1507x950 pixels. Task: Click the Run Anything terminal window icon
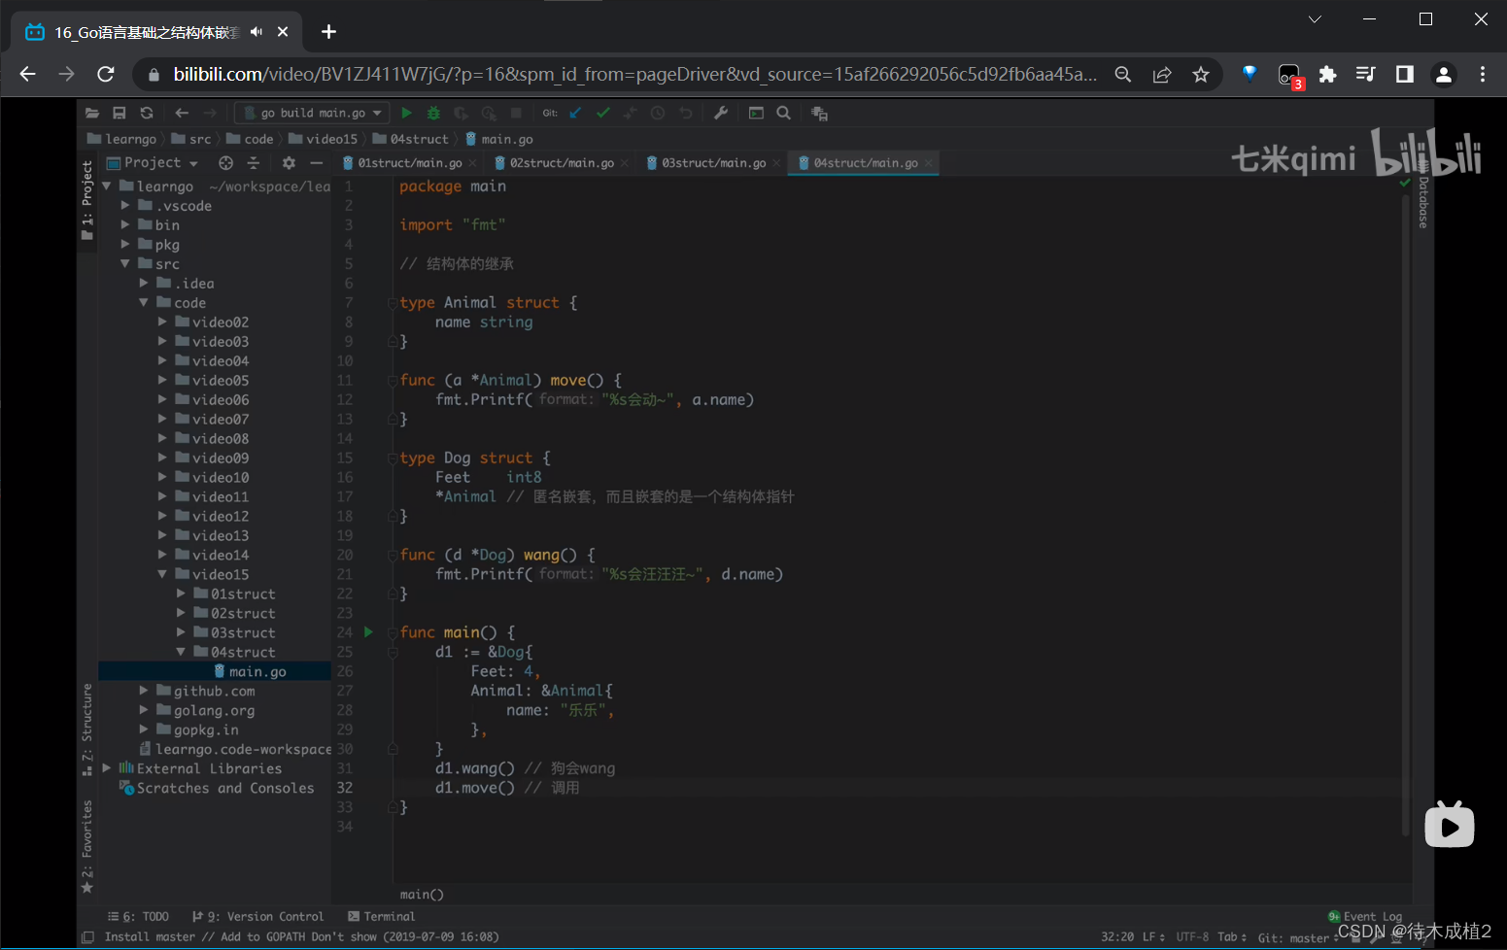756,113
